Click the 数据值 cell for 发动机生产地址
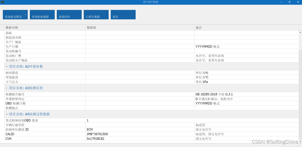The image size is (302, 147). point(140,60)
